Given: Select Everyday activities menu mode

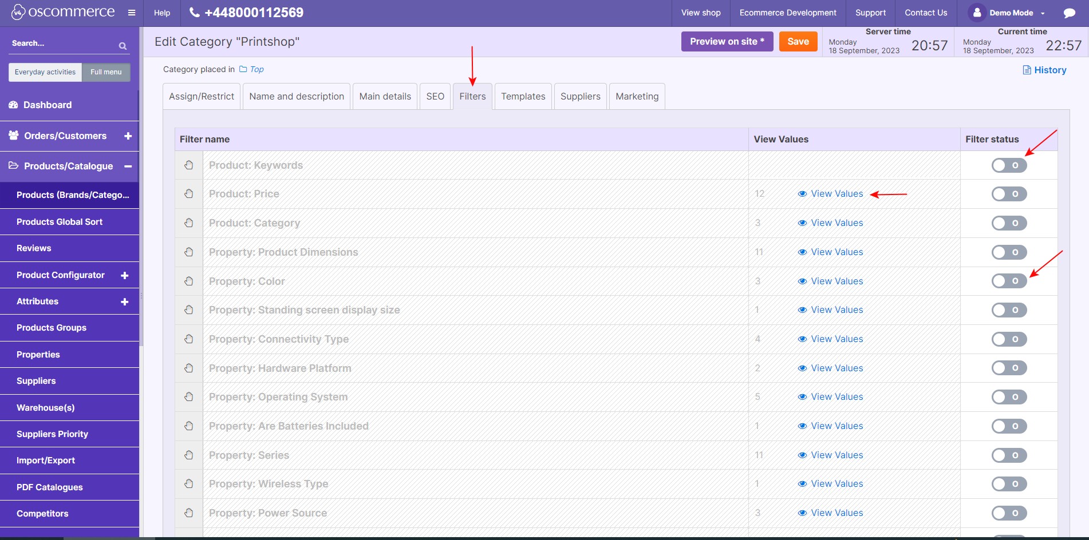Looking at the screenshot, I should tap(45, 72).
